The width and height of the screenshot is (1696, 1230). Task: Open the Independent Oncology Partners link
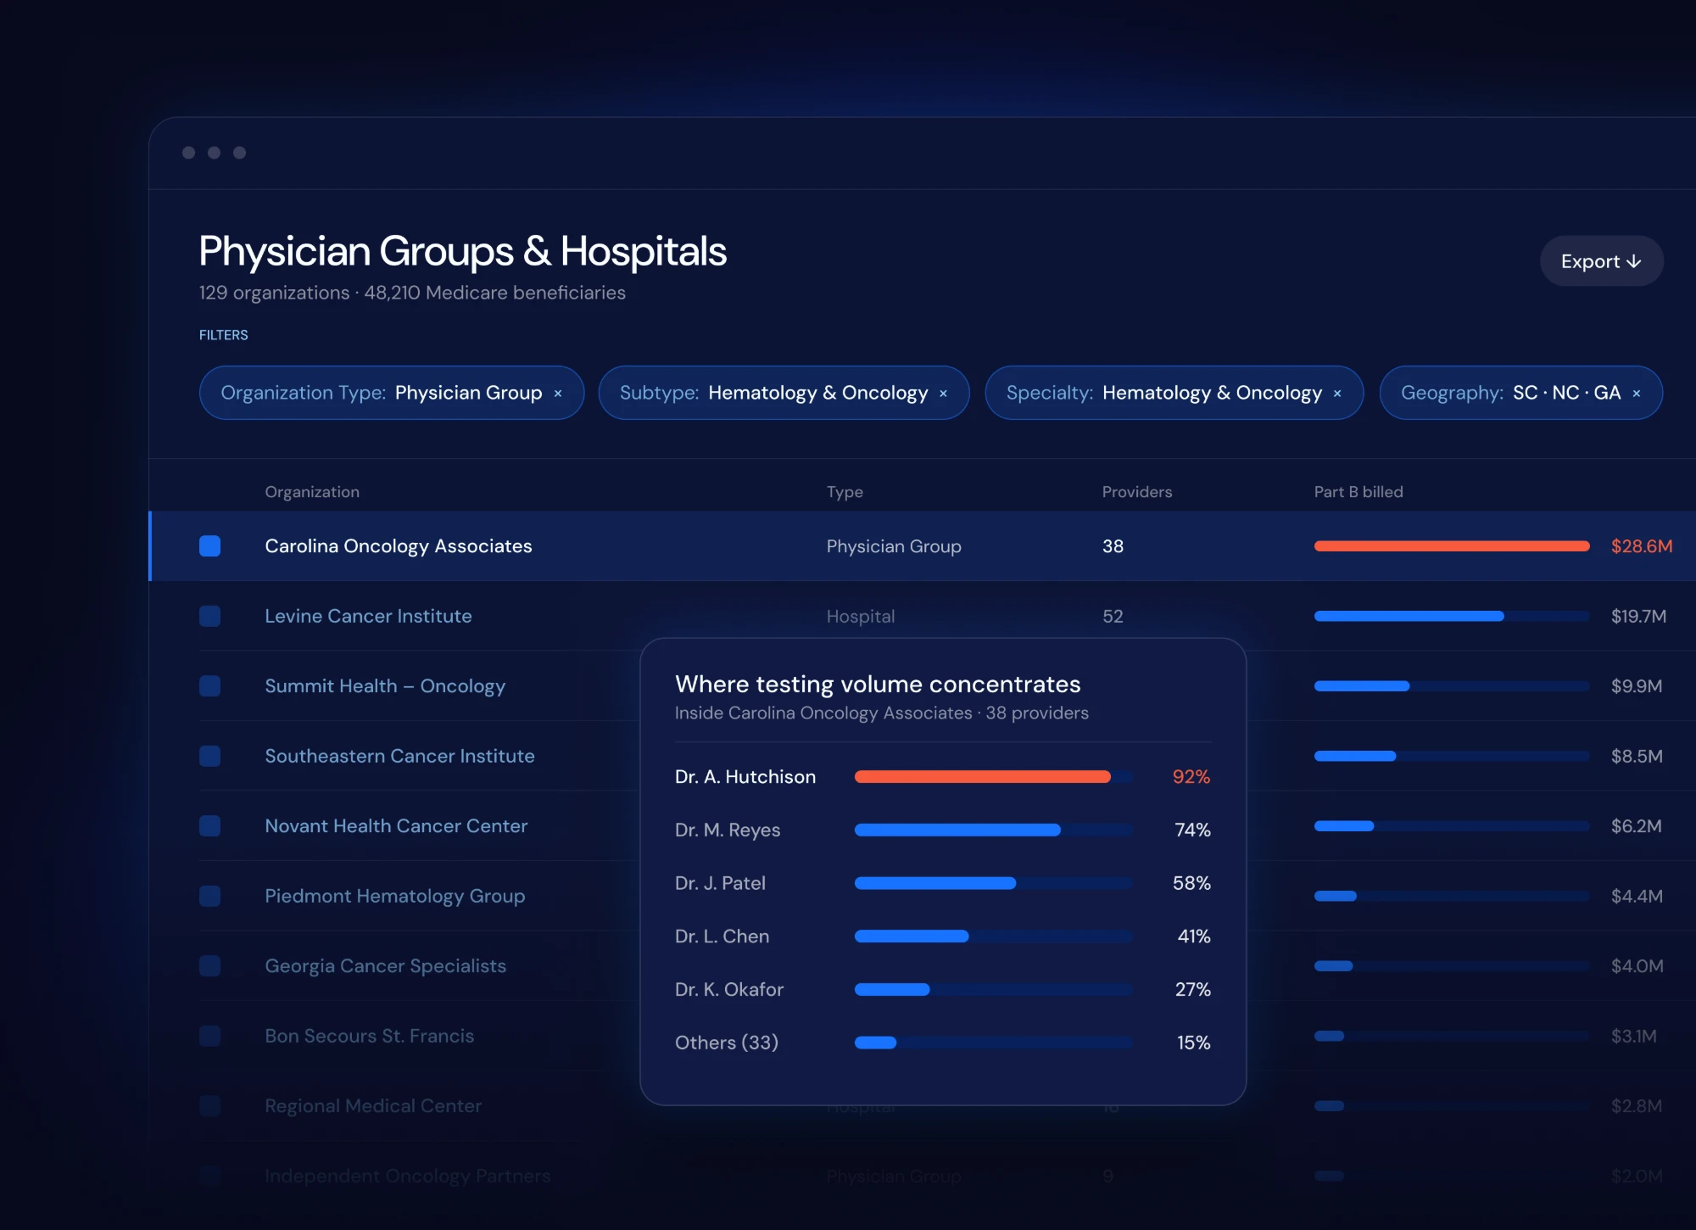pyautogui.click(x=408, y=1177)
